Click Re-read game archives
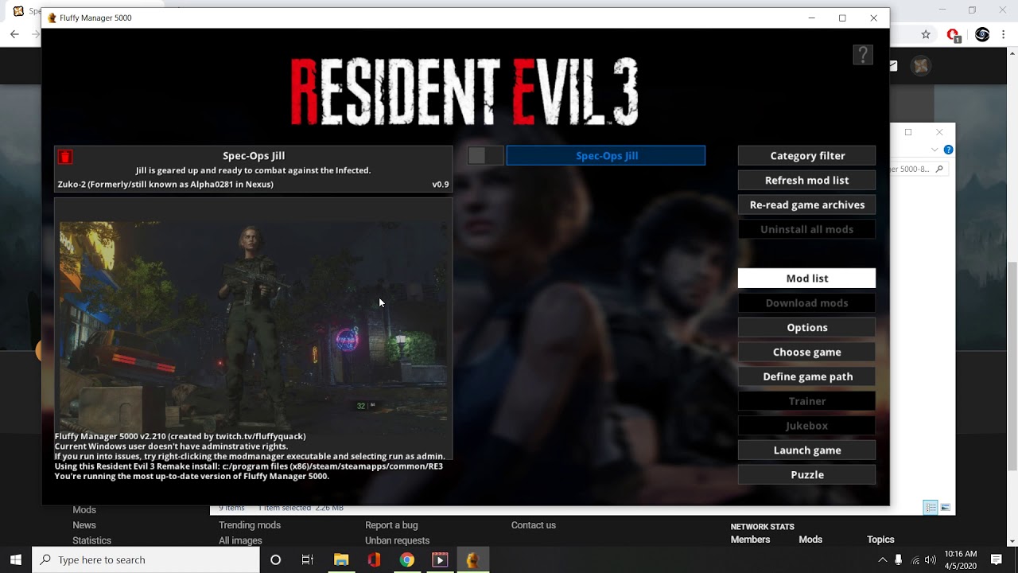This screenshot has width=1018, height=573. 806,205
